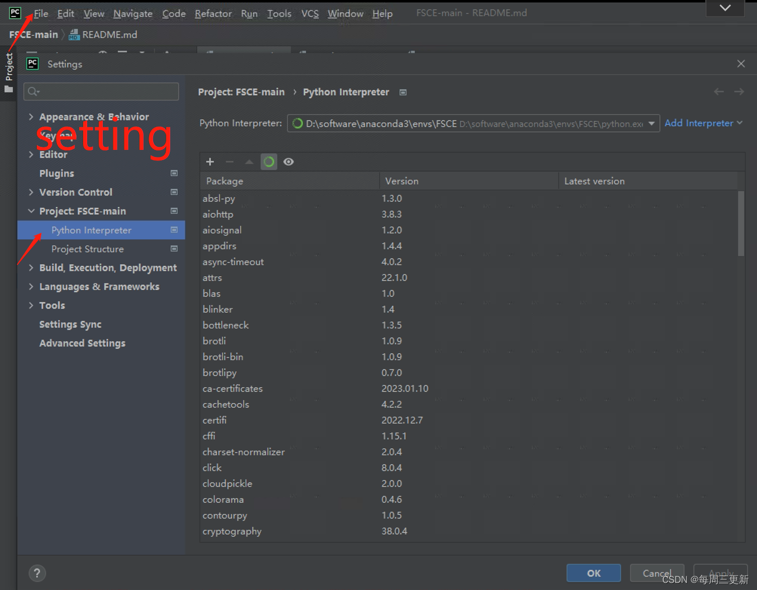Click the project-level marker icon next to Version Control
The height and width of the screenshot is (590, 757).
174,192
